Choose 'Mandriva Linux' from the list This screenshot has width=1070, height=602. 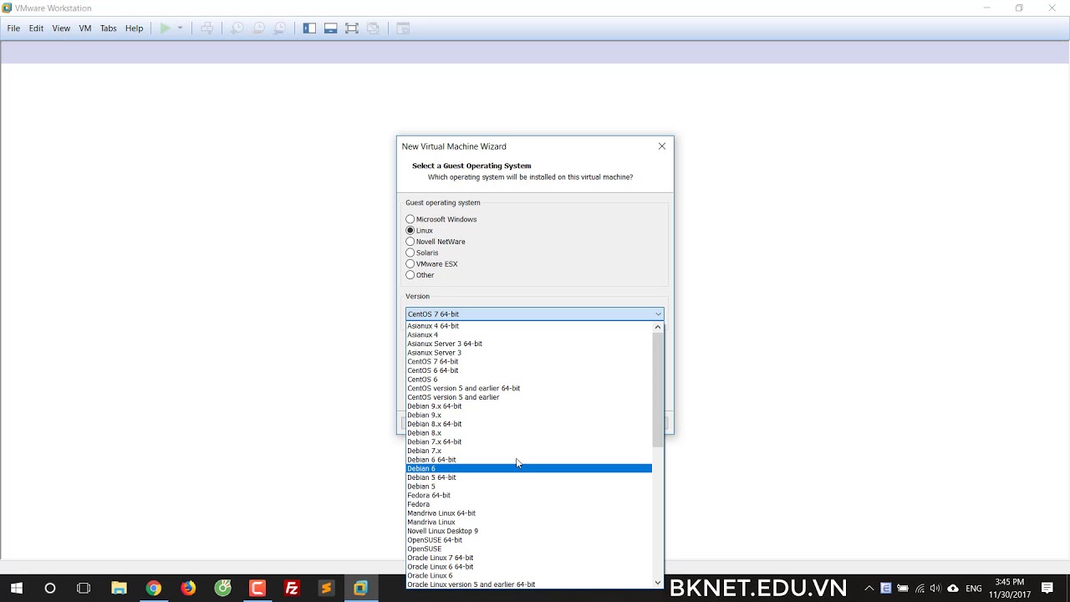pos(528,523)
